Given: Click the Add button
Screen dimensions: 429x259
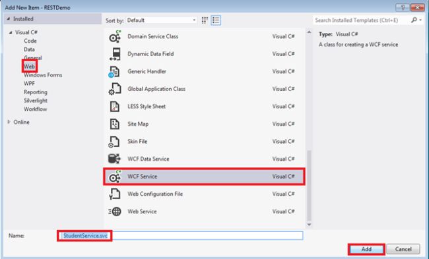Looking at the screenshot, I should click(x=366, y=249).
